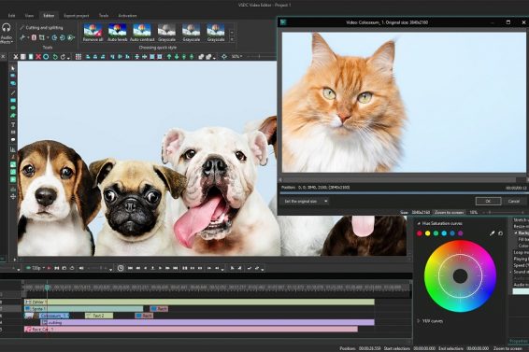Select the Zähler 1 timeline clip
Screen dimensions: 529x352
click(x=199, y=302)
